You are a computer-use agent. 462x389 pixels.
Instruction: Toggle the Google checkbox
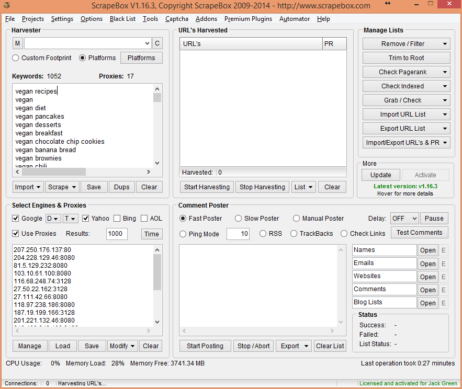[x=16, y=219]
